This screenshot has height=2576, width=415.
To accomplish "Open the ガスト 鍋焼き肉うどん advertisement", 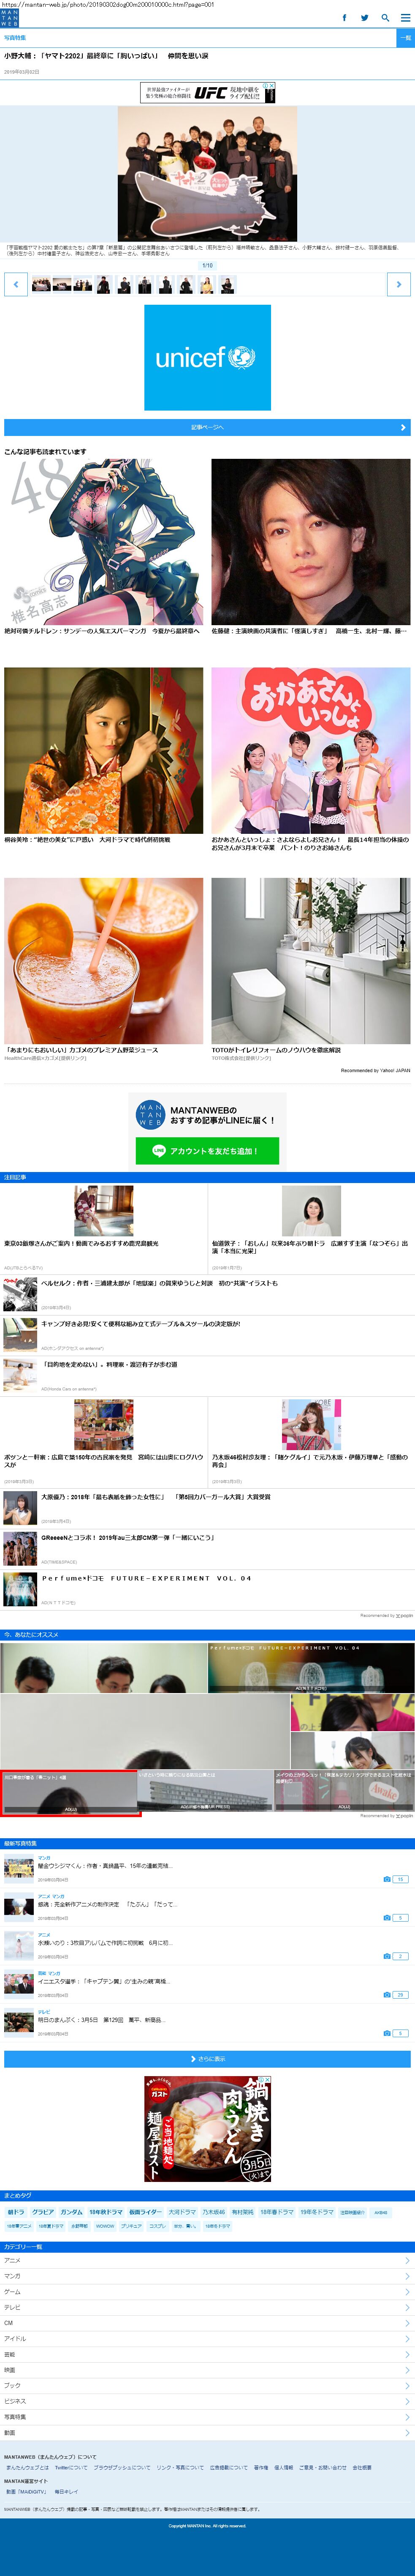I will (x=208, y=2129).
